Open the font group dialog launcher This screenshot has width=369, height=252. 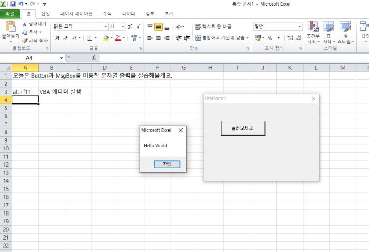coord(140,48)
